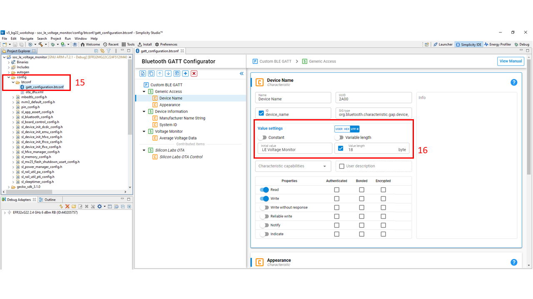
Task: Collapse Generic Access service in GATT tree
Action: (x=144, y=91)
